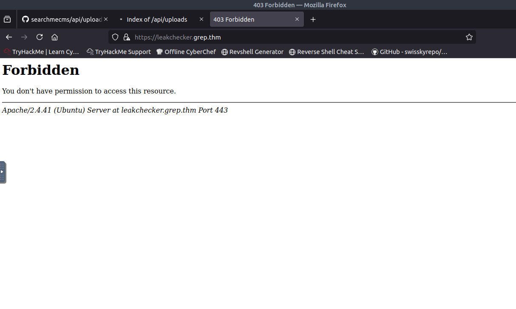Viewport: 516px width, 309px height.
Task: Reload the current page
Action: point(40,37)
